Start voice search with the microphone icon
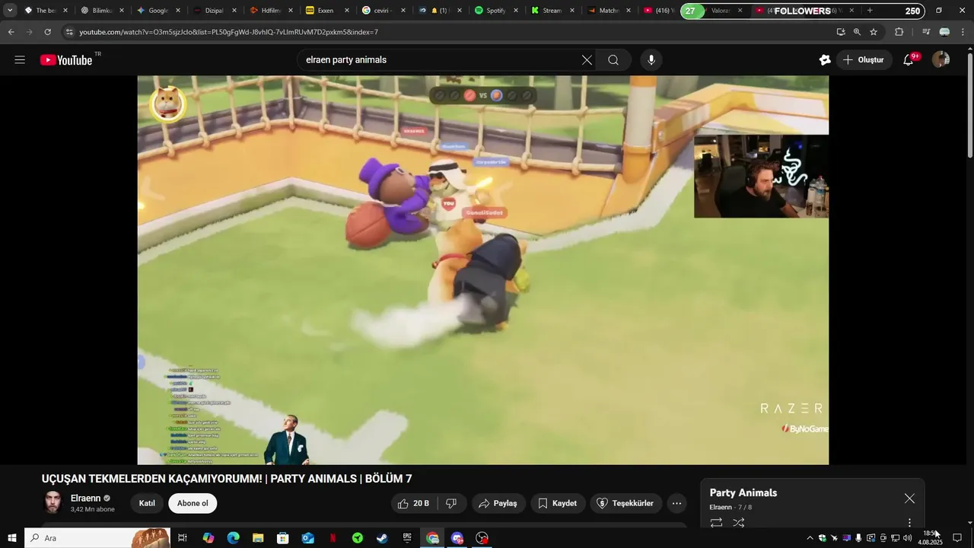Image resolution: width=974 pixels, height=548 pixels. tap(651, 60)
